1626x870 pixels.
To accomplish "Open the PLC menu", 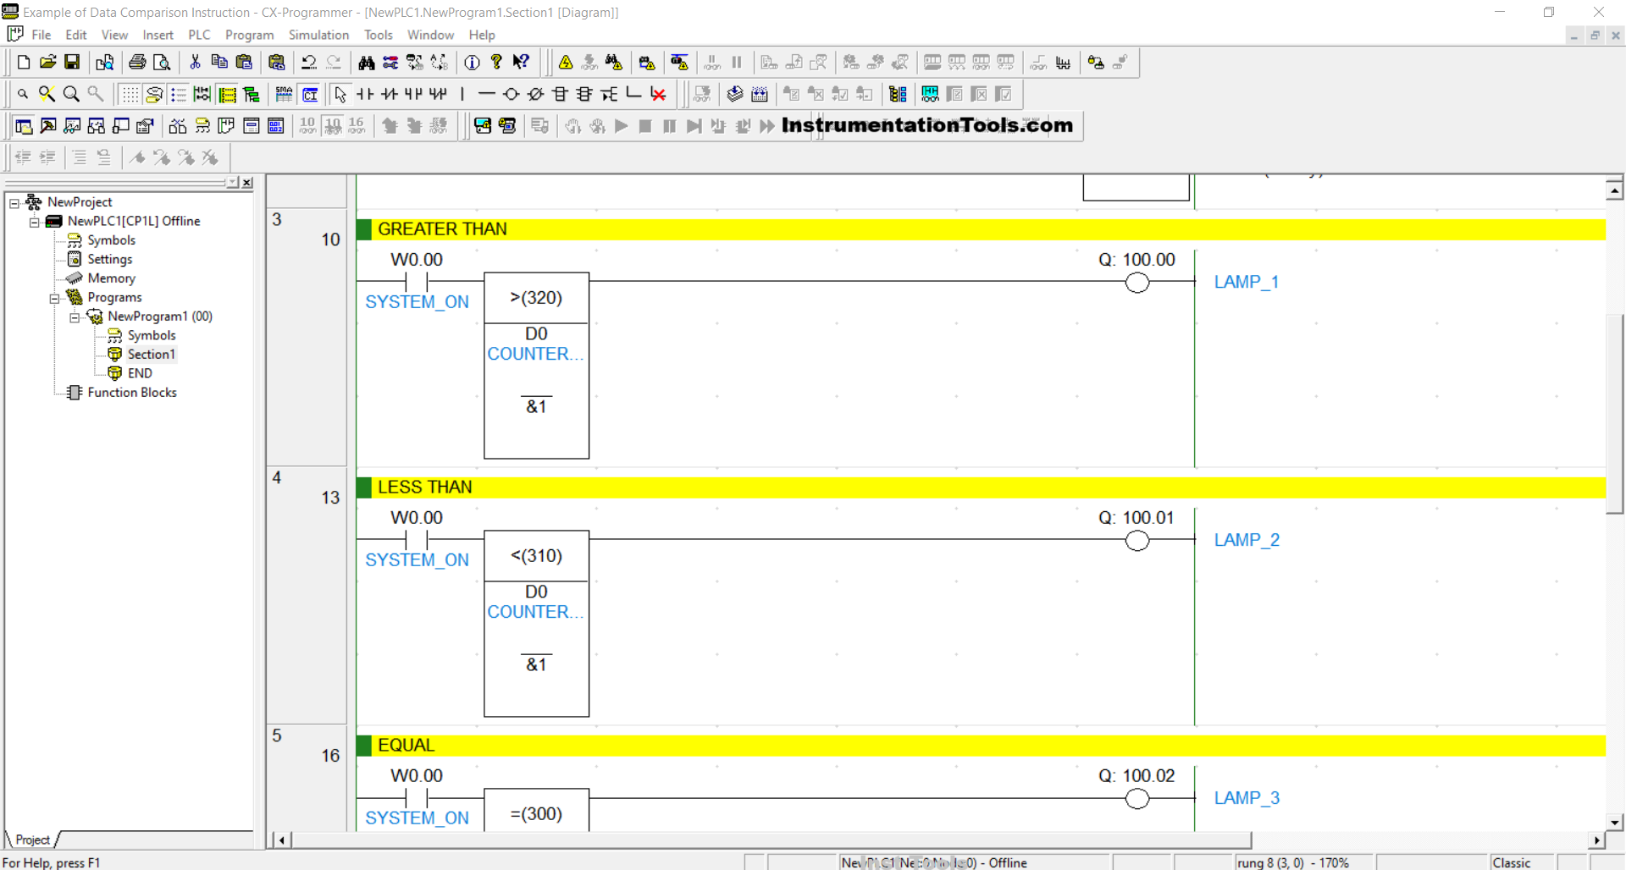I will 199,35.
